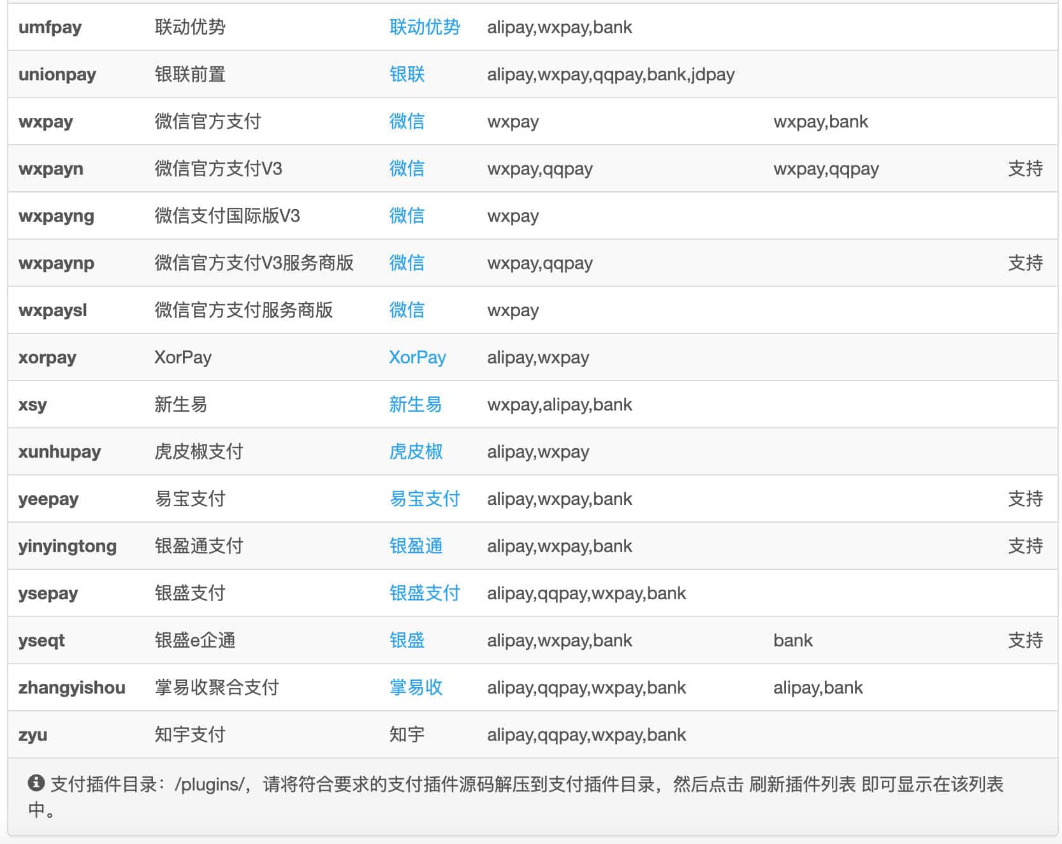Open the 虎皮椒 link
Image resolution: width=1062 pixels, height=844 pixels.
pyautogui.click(x=416, y=451)
